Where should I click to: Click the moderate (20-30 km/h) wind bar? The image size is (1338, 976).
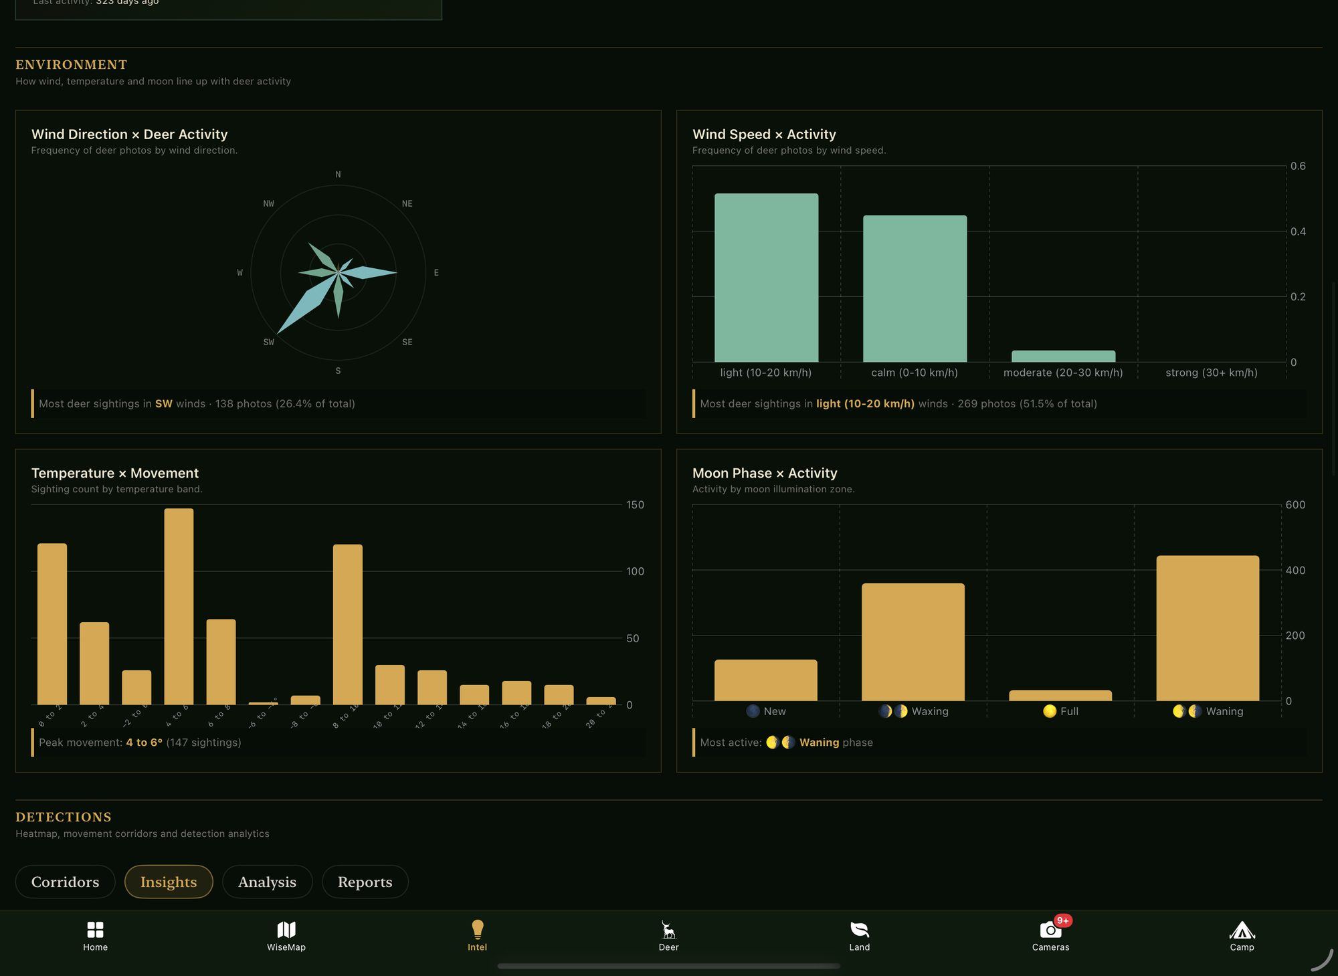click(1063, 357)
